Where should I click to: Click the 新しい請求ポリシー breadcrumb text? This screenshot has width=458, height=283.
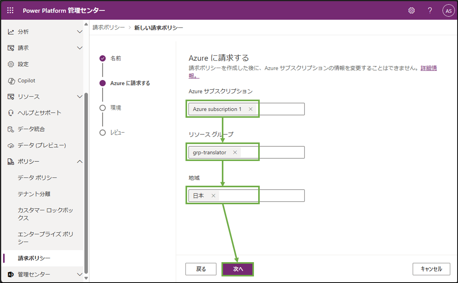(x=158, y=28)
